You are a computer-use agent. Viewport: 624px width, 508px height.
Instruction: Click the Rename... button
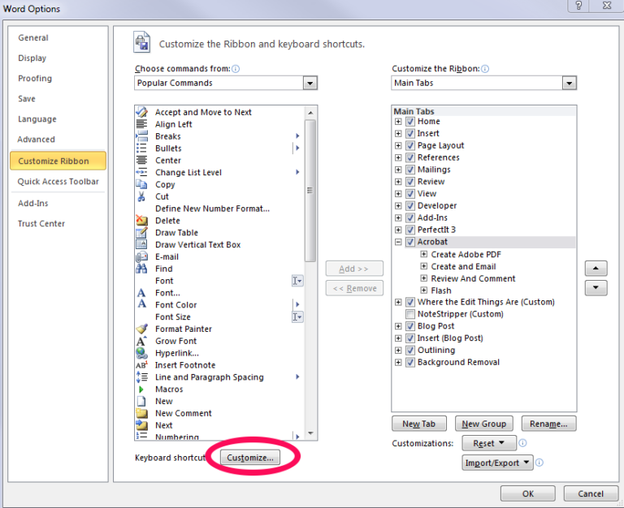tap(548, 424)
